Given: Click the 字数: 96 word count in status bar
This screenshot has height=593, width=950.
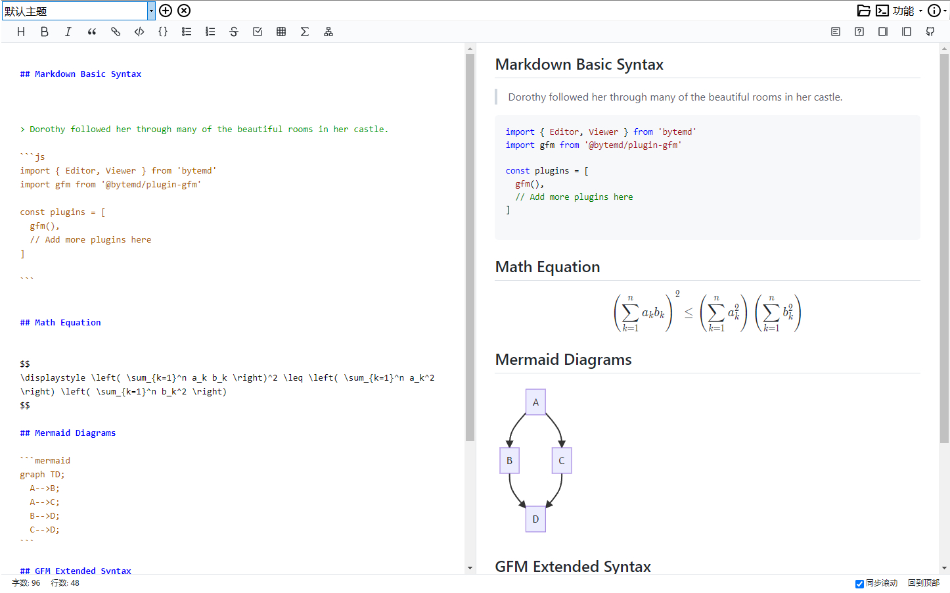Looking at the screenshot, I should [26, 583].
